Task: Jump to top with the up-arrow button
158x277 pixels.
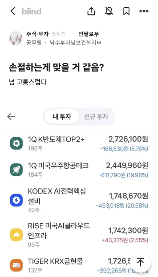Action: (141, 262)
